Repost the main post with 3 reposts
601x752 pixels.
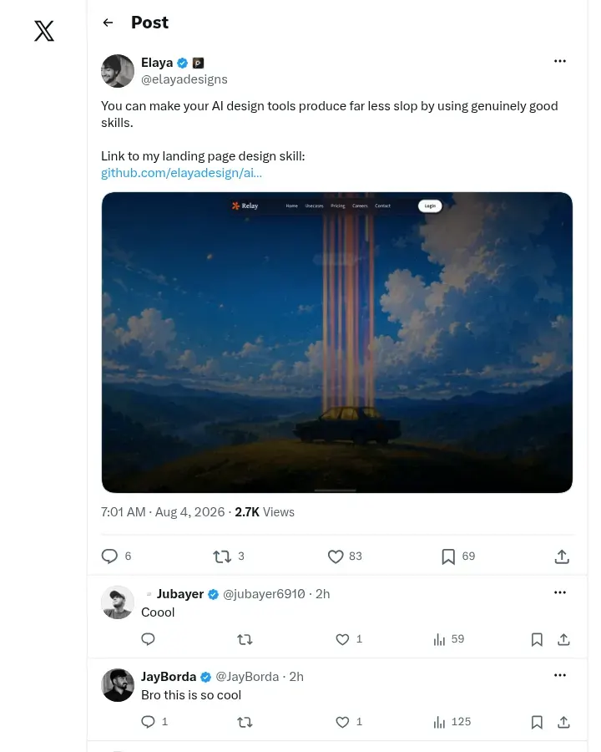pyautogui.click(x=222, y=556)
